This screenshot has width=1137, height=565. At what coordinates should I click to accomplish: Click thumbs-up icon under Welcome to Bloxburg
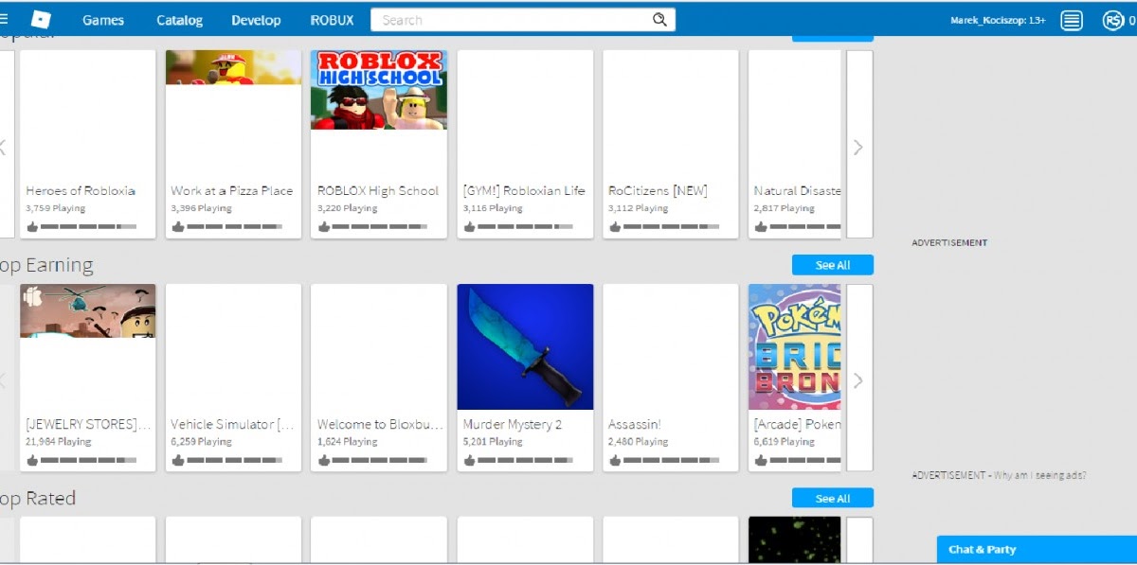324,461
